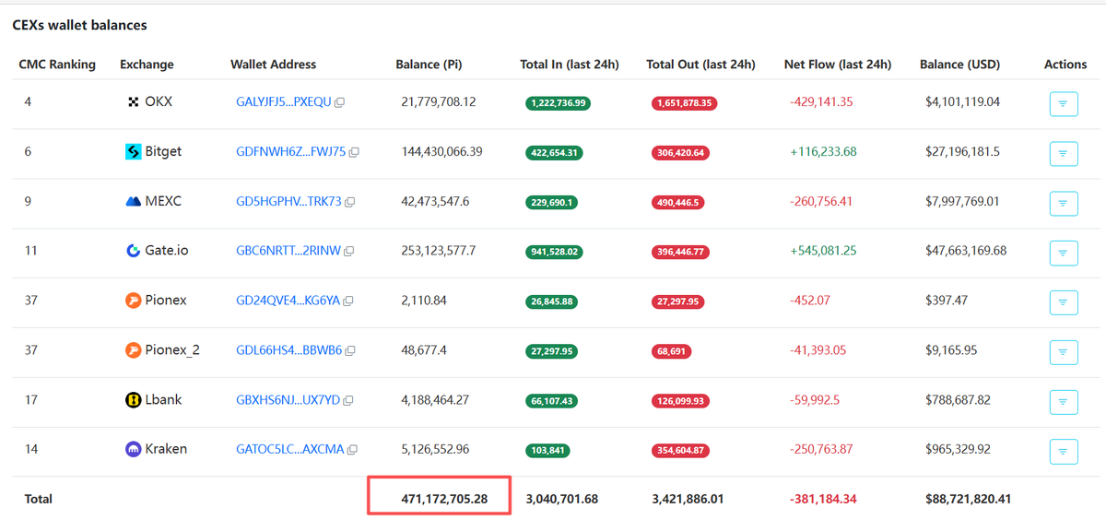The height and width of the screenshot is (520, 1106).
Task: Click the green 66,107.43 badge
Action: click(x=551, y=401)
